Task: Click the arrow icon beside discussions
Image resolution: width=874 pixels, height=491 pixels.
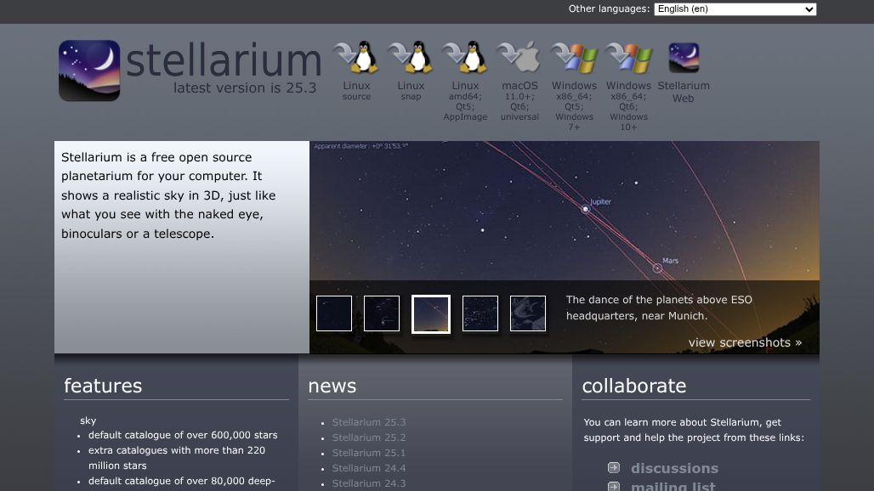Action: (x=612, y=466)
